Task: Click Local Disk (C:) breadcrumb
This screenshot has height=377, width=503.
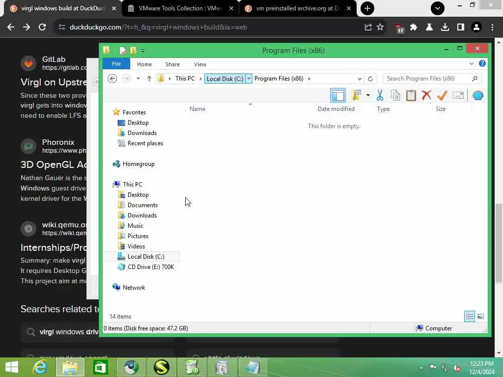Action: tap(225, 79)
